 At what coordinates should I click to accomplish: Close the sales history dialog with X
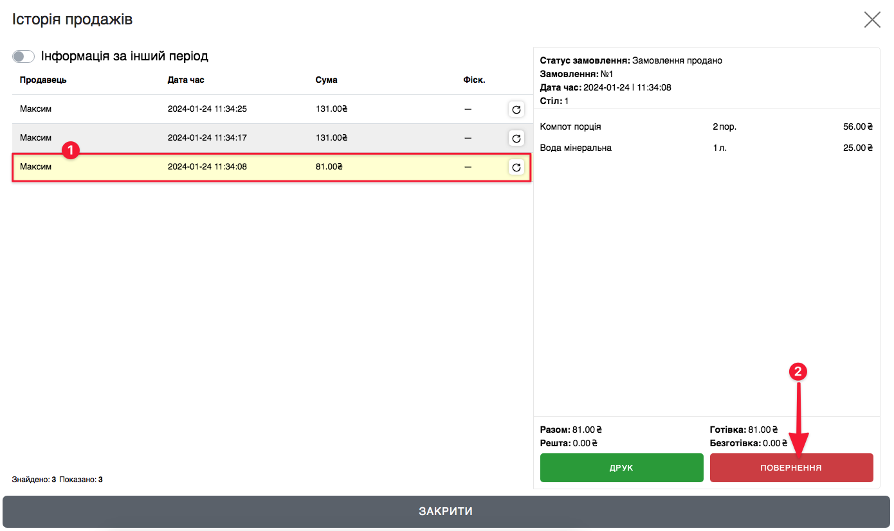click(x=871, y=19)
